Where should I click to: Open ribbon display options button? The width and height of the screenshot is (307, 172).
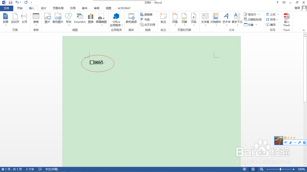click(284, 2)
